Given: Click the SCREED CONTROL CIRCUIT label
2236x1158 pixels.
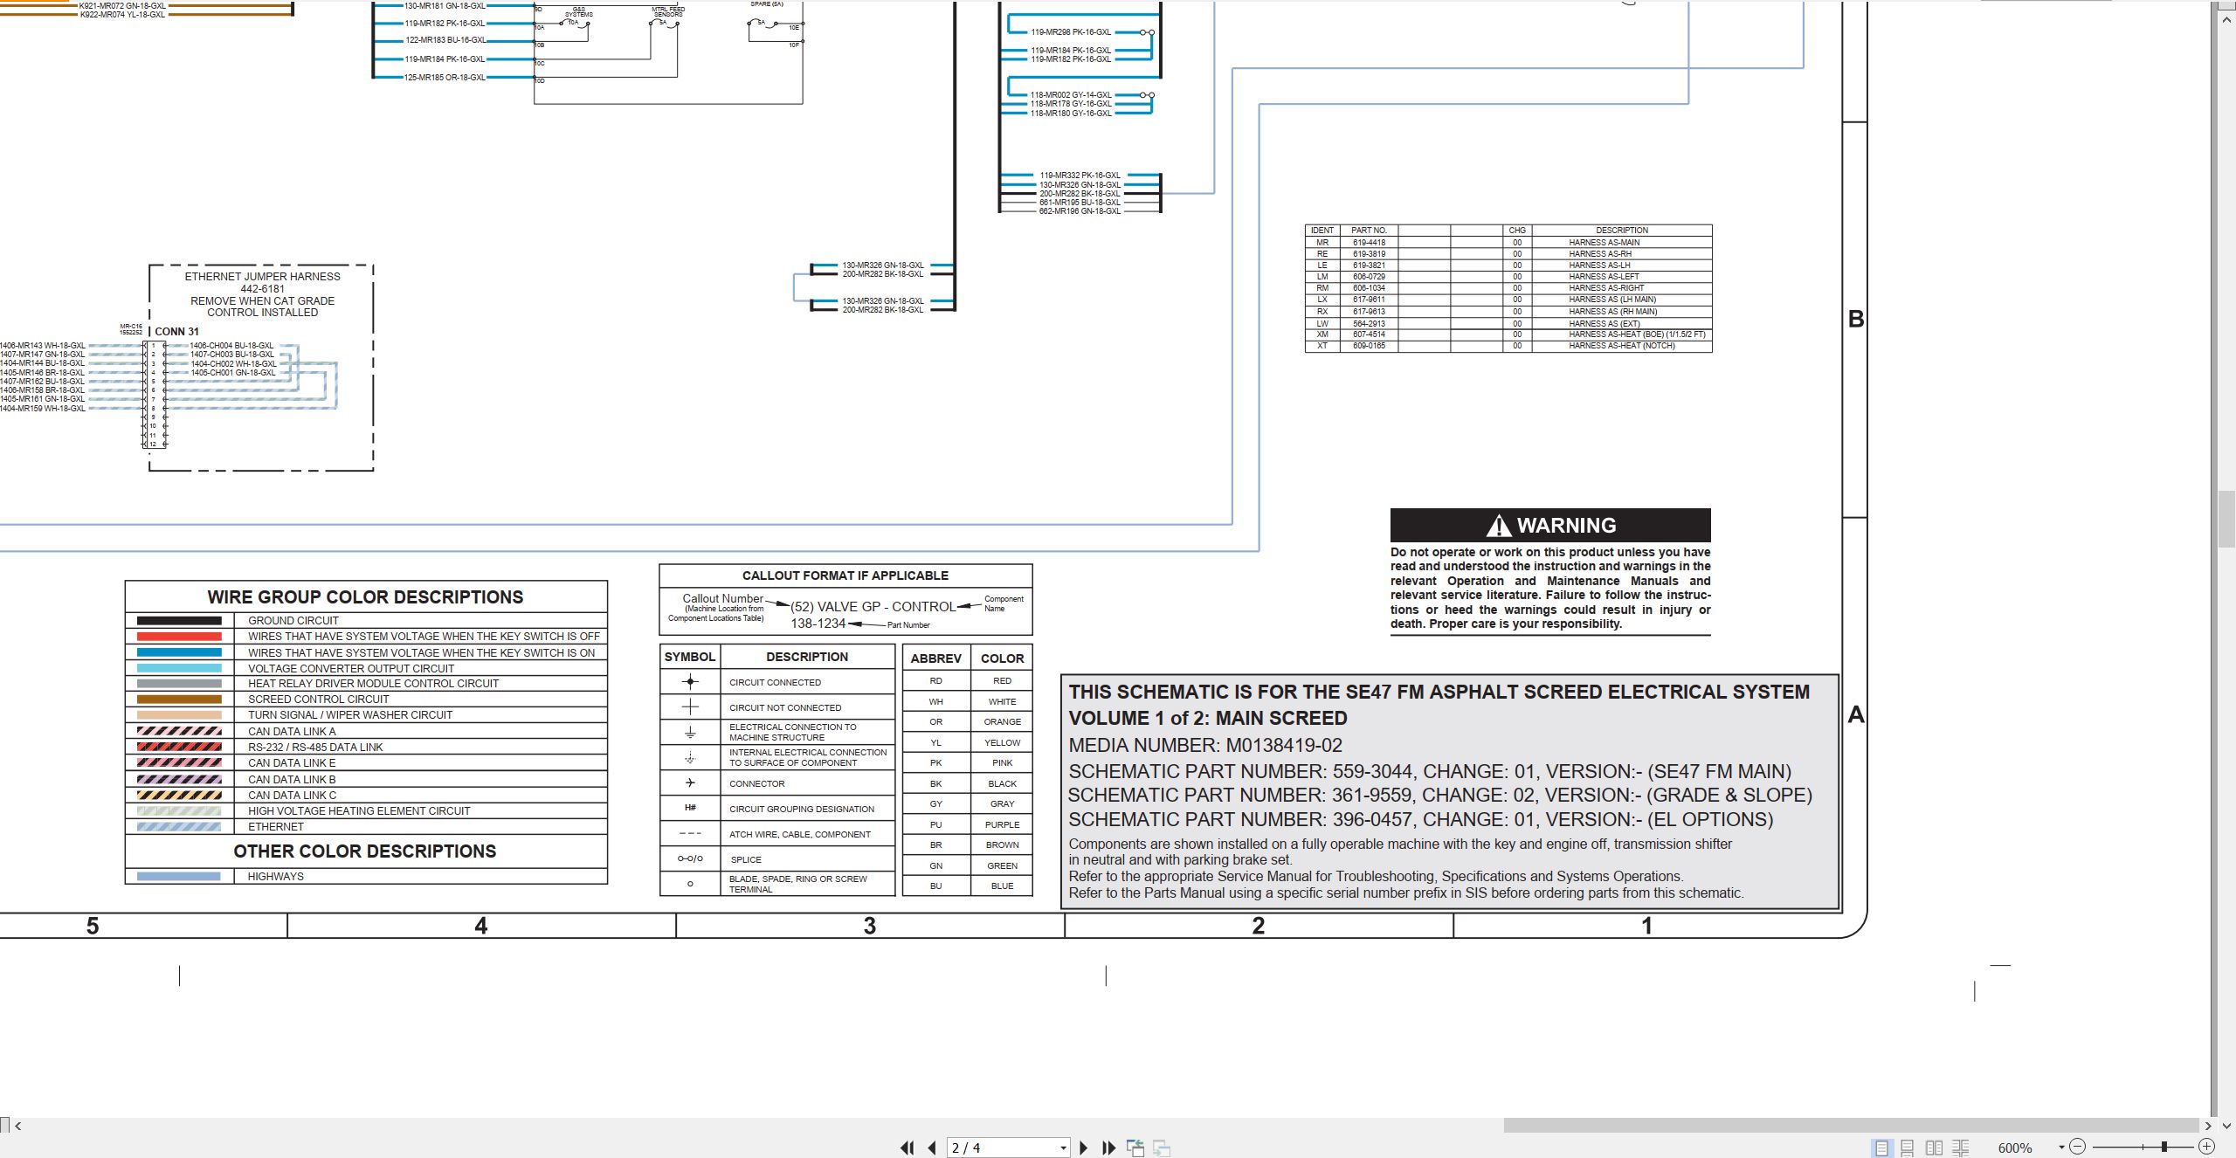Looking at the screenshot, I should coord(318,699).
